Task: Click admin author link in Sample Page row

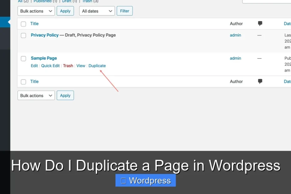Action: point(235,58)
